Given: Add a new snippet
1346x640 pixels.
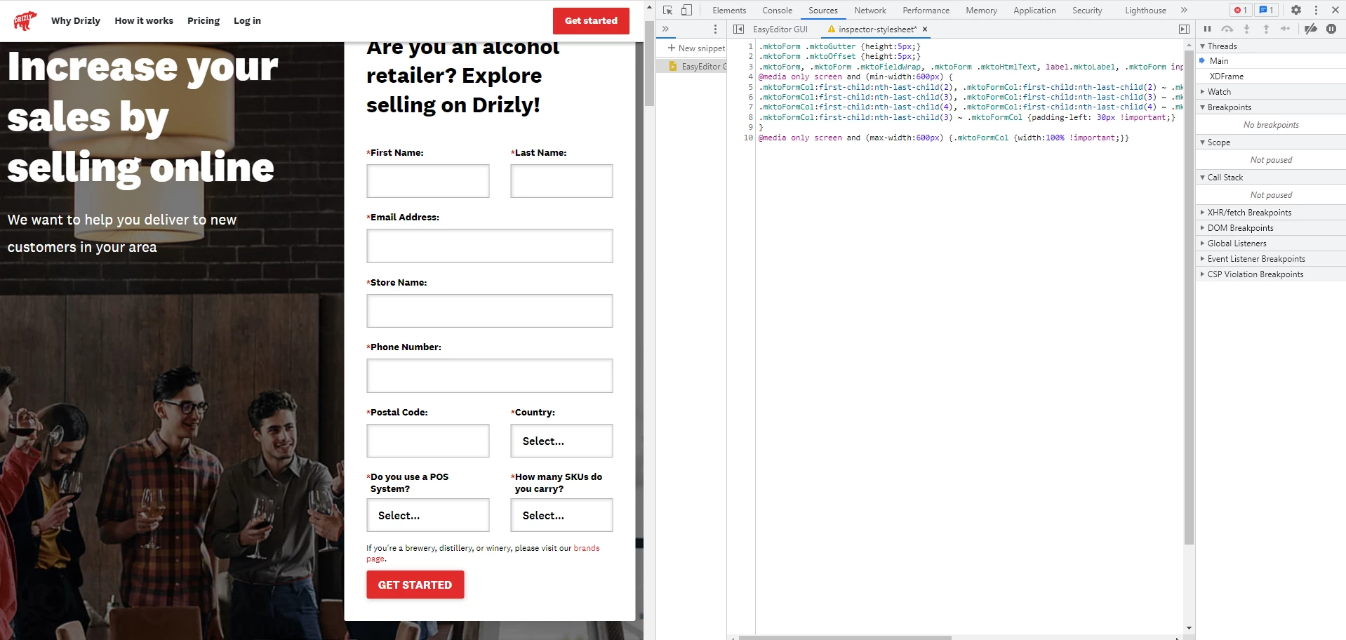Looking at the screenshot, I should (696, 48).
